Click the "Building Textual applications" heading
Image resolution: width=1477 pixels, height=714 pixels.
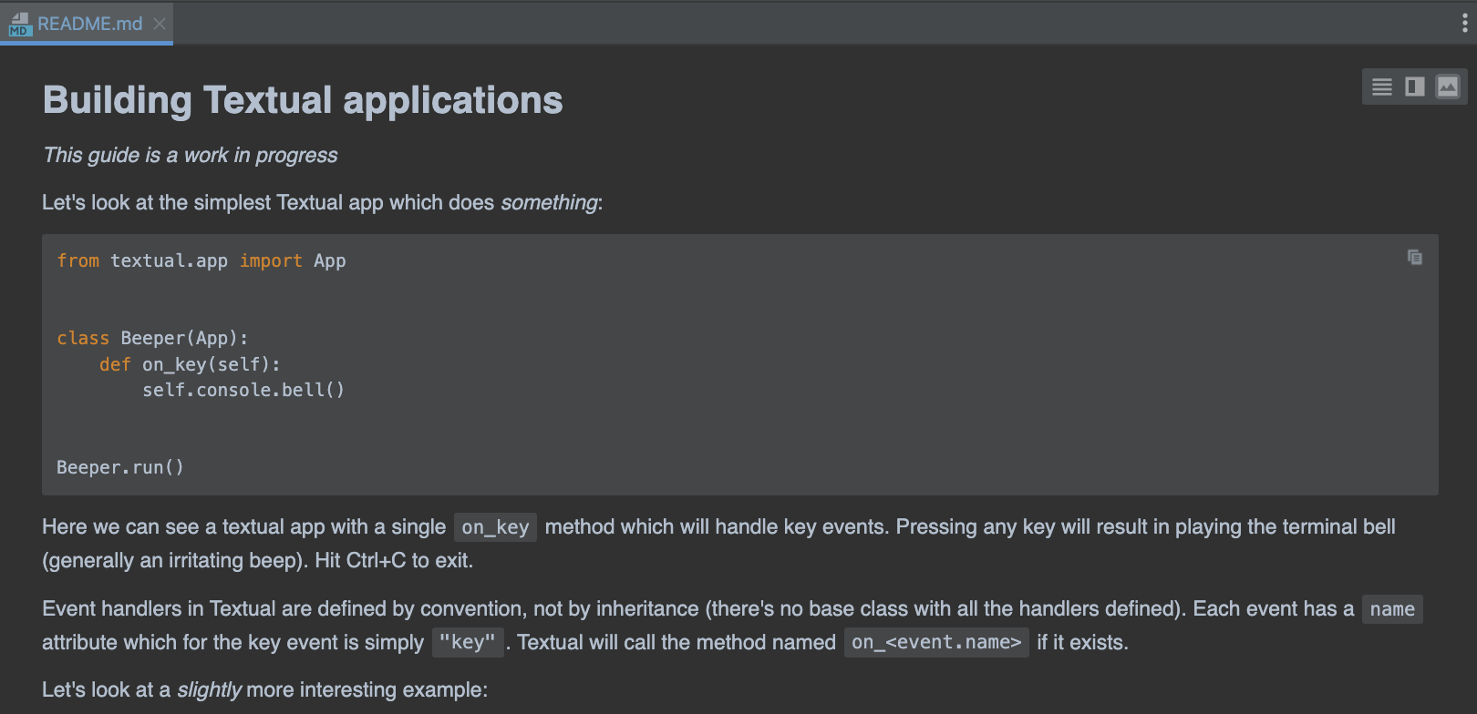303,100
